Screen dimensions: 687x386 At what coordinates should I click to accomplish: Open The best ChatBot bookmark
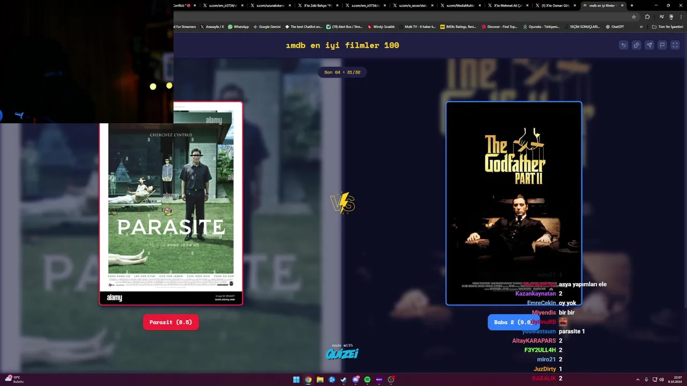[x=303, y=27]
